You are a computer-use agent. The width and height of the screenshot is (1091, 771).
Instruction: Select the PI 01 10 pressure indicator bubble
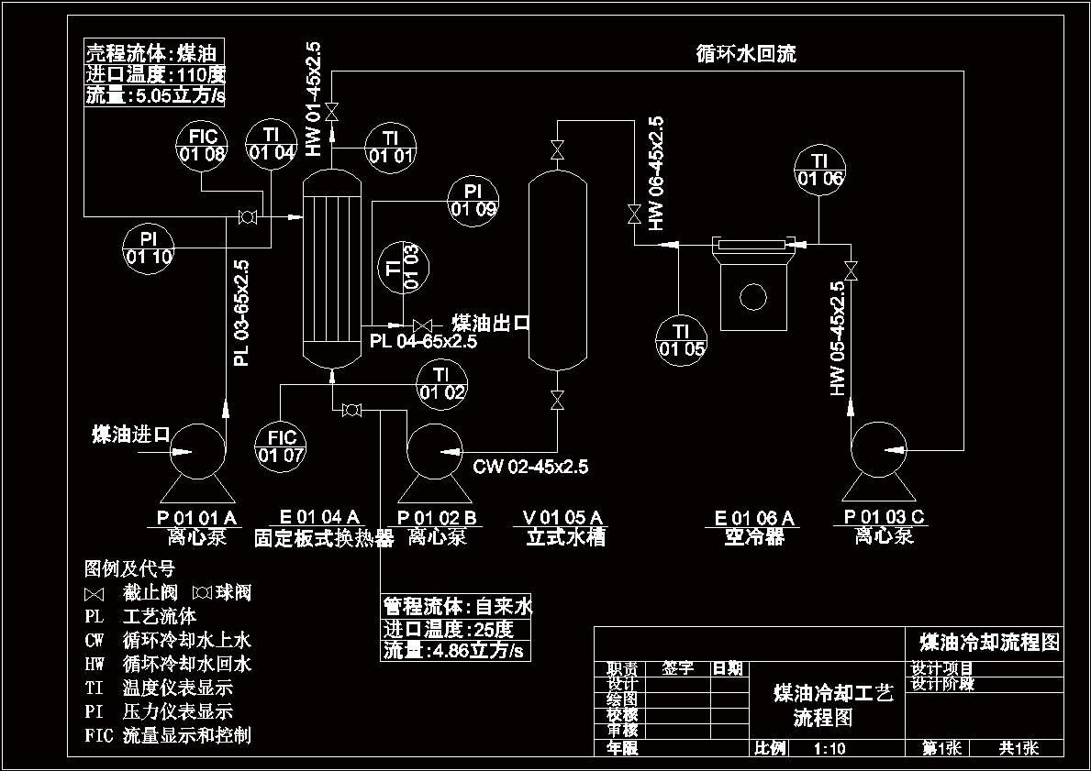(x=149, y=248)
